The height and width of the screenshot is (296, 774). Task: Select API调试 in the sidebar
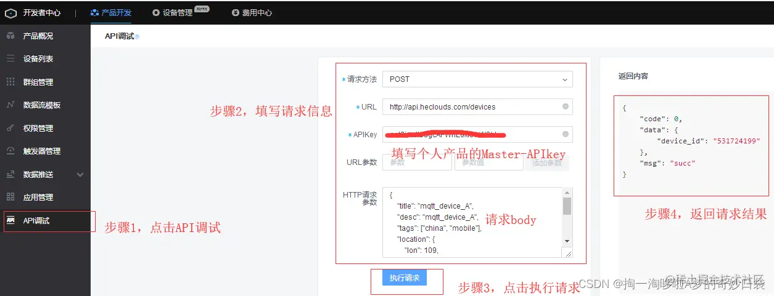[x=36, y=220]
